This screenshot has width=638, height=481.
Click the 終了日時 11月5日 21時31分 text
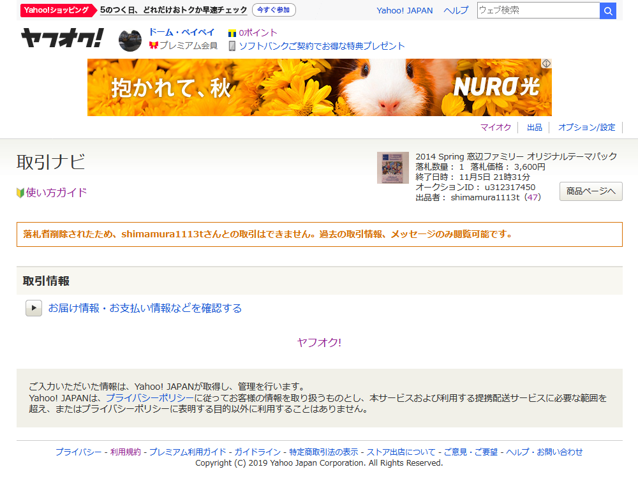click(x=473, y=177)
